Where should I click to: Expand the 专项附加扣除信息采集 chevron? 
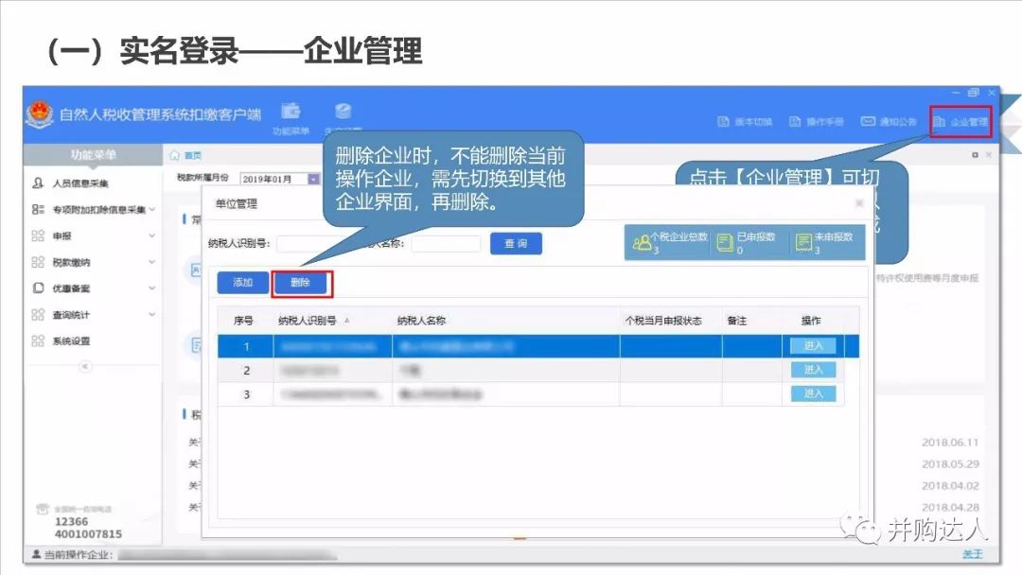pyautogui.click(x=151, y=210)
